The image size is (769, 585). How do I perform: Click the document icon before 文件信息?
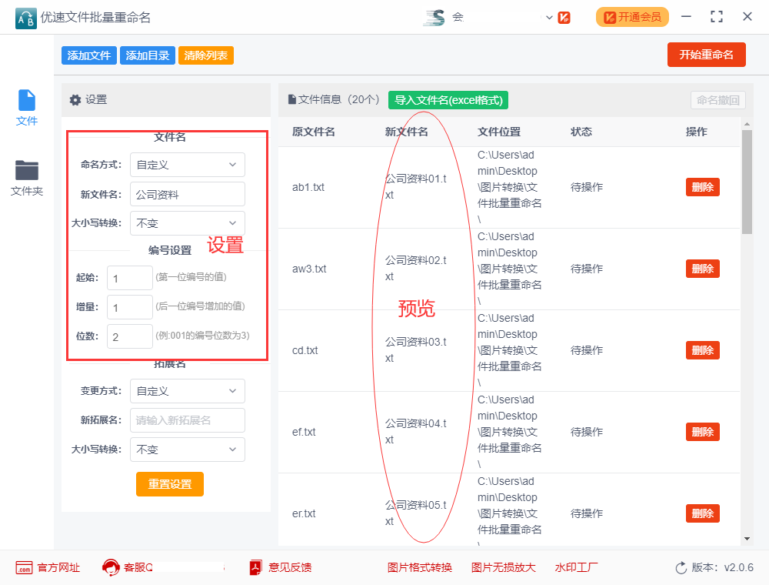pos(291,99)
